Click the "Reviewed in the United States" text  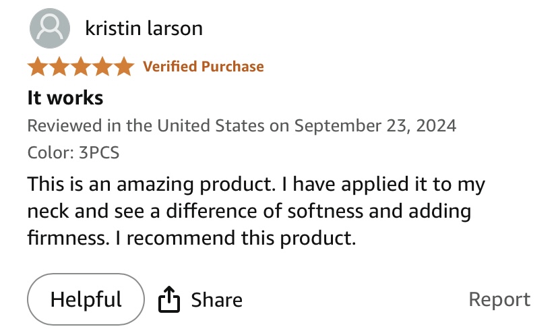pyautogui.click(x=145, y=125)
